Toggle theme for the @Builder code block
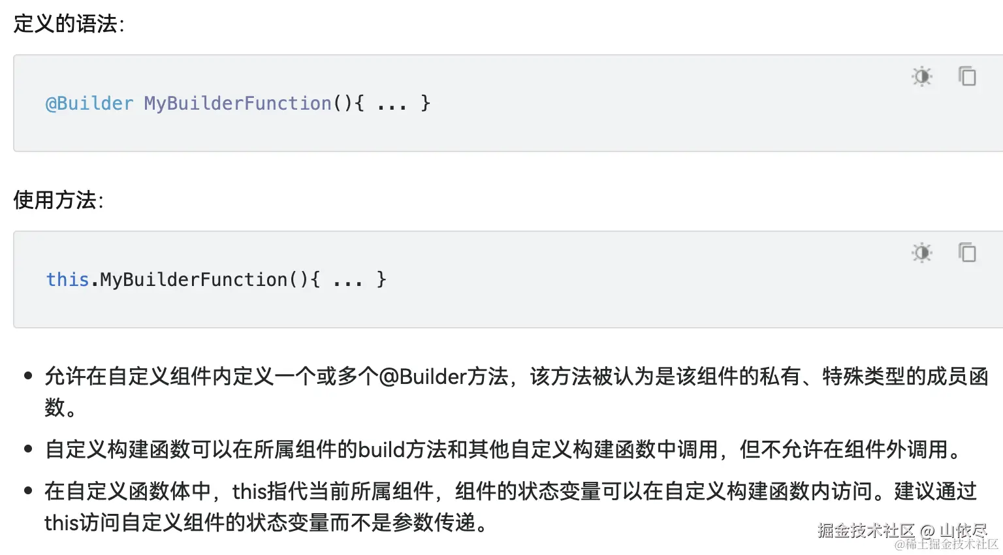The height and width of the screenshot is (555, 1003). coord(921,76)
